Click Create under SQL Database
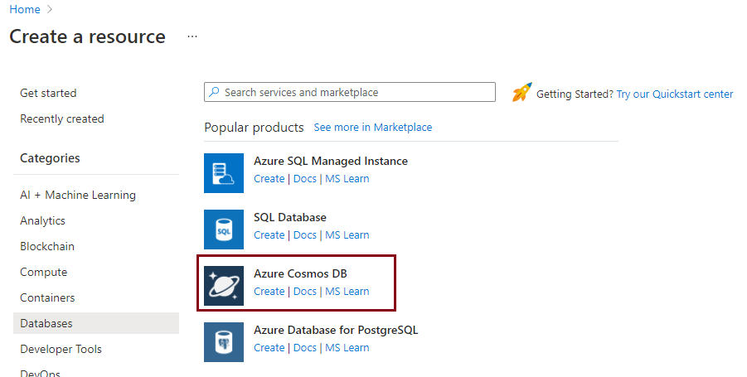 point(269,235)
